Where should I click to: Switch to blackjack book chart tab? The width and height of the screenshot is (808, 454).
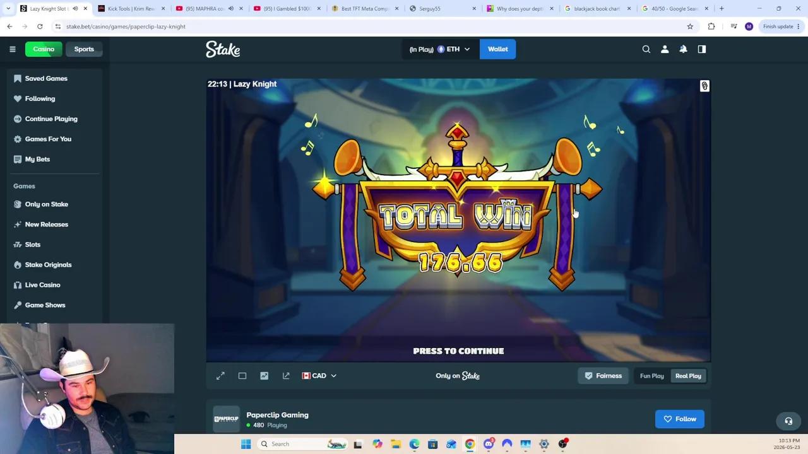click(x=597, y=9)
